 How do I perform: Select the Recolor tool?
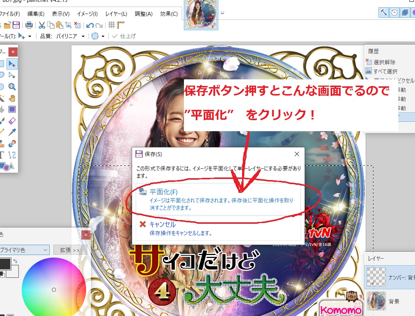coord(12,144)
